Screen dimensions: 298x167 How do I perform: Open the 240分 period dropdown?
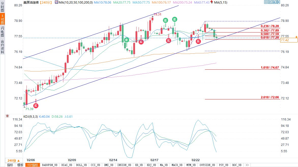click(14, 161)
